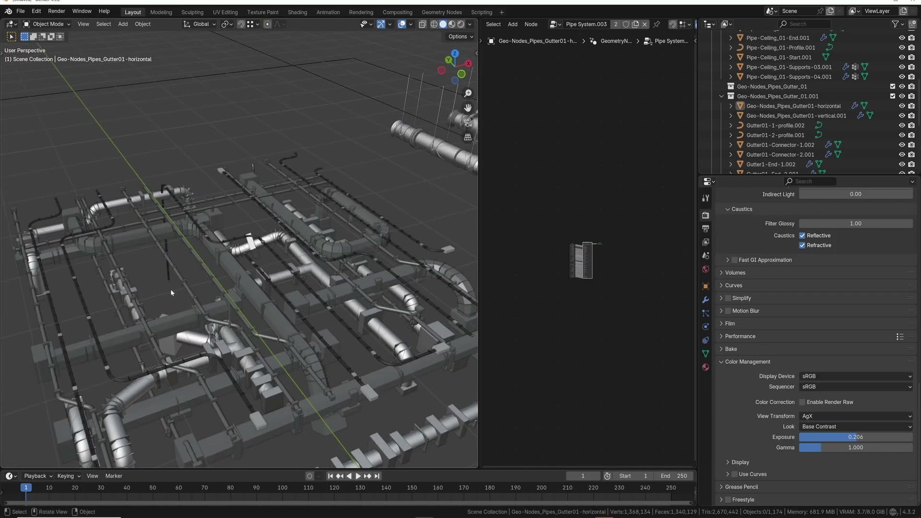Image resolution: width=921 pixels, height=518 pixels.
Task: Open the Look Base Contrast dropdown
Action: click(x=856, y=427)
